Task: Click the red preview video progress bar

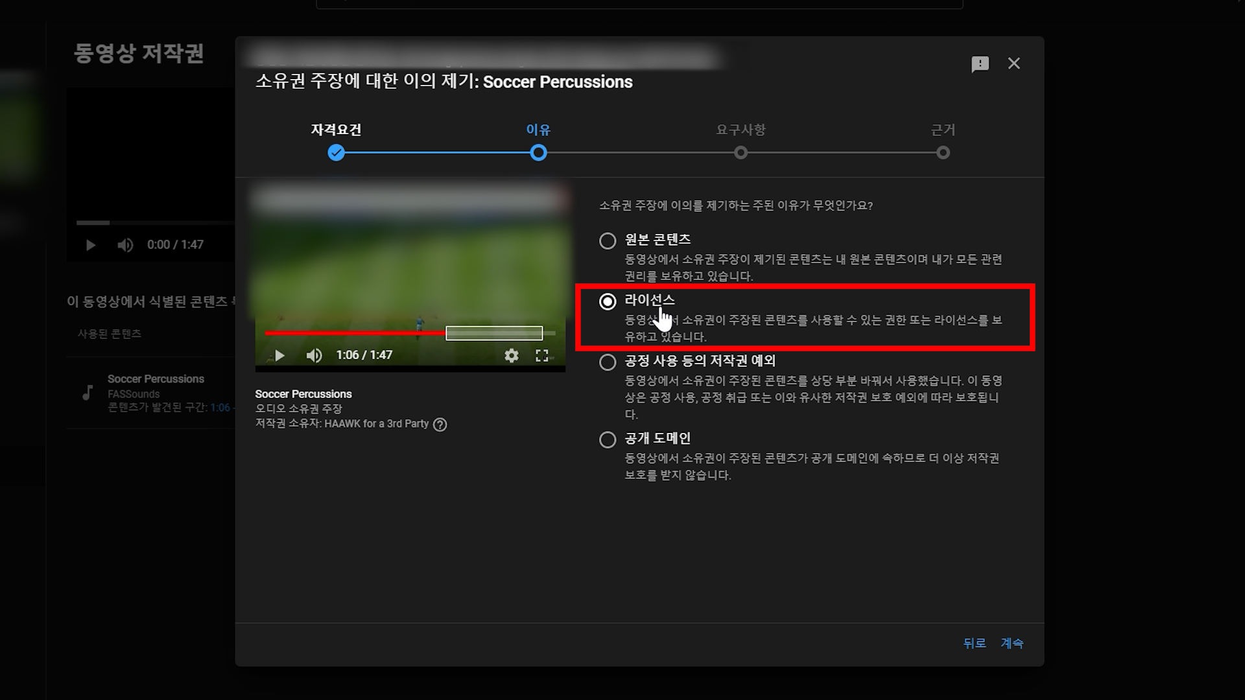Action: [354, 333]
